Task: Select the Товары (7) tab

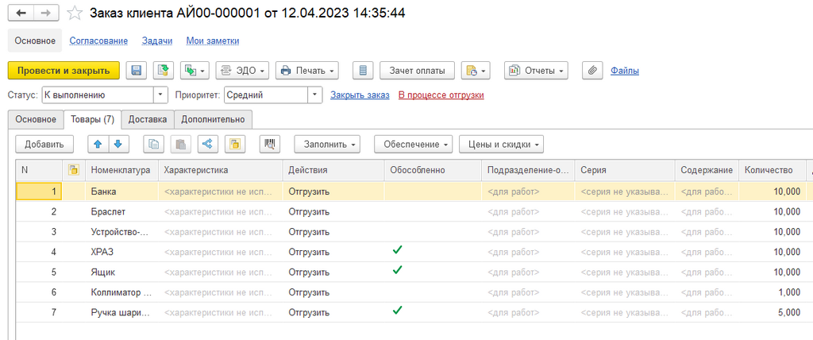Action: pos(92,119)
